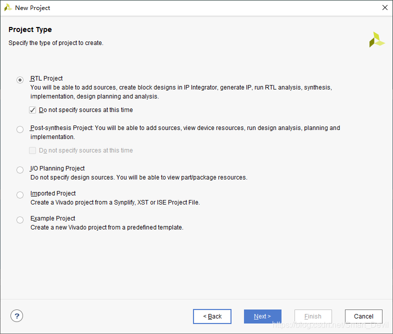Pick the Imported Project radio button
The width and height of the screenshot is (393, 334).
click(20, 195)
